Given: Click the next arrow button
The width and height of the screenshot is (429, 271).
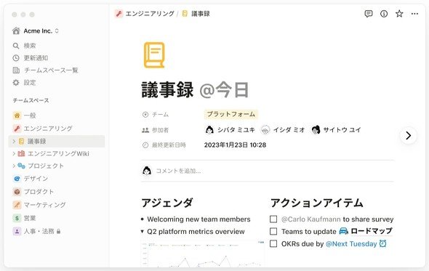Looking at the screenshot, I should (408, 135).
